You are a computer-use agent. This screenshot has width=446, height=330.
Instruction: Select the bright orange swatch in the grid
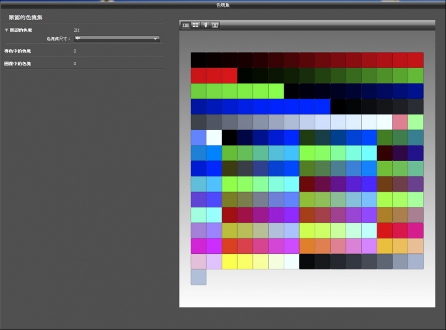click(307, 246)
